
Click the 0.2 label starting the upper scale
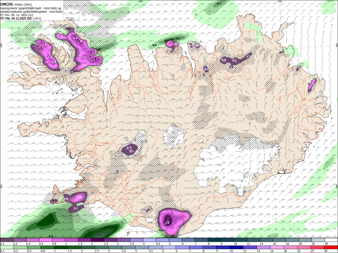(x=2, y=244)
